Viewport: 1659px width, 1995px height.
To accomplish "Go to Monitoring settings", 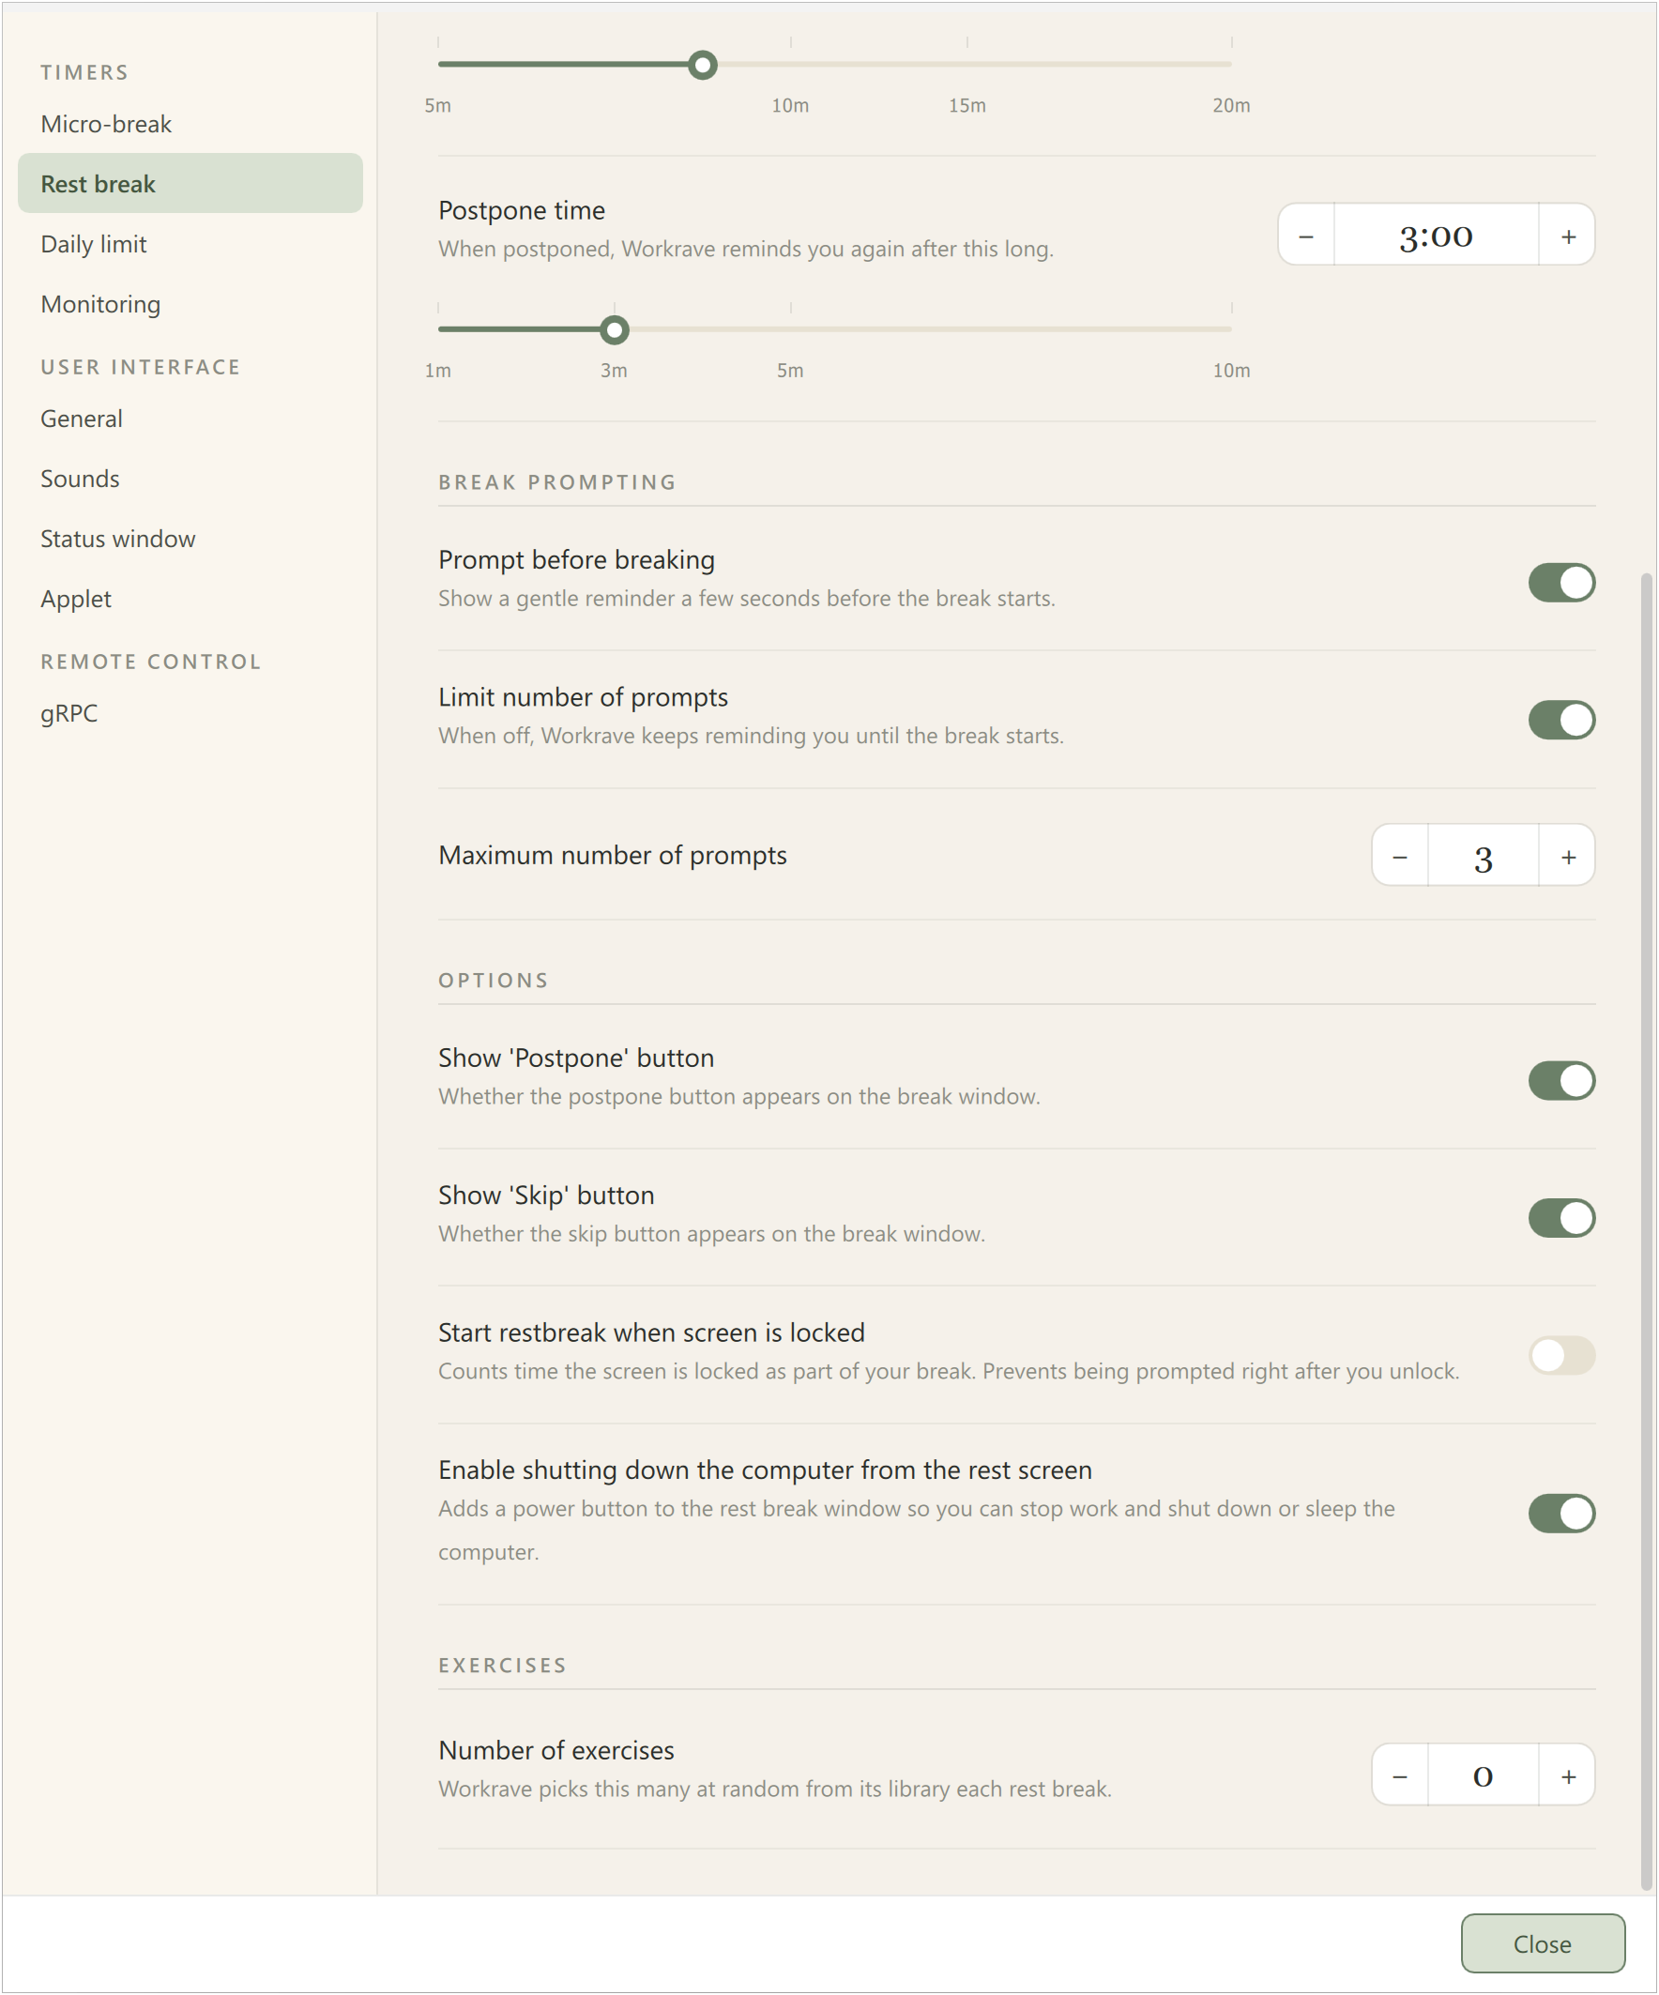I will pyautogui.click(x=190, y=304).
